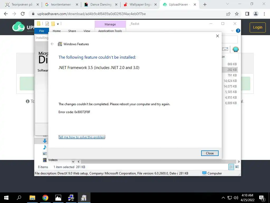This screenshot has height=203, width=270.
Task: Open the Home tab in Explorer ribbon
Action: [57, 31]
